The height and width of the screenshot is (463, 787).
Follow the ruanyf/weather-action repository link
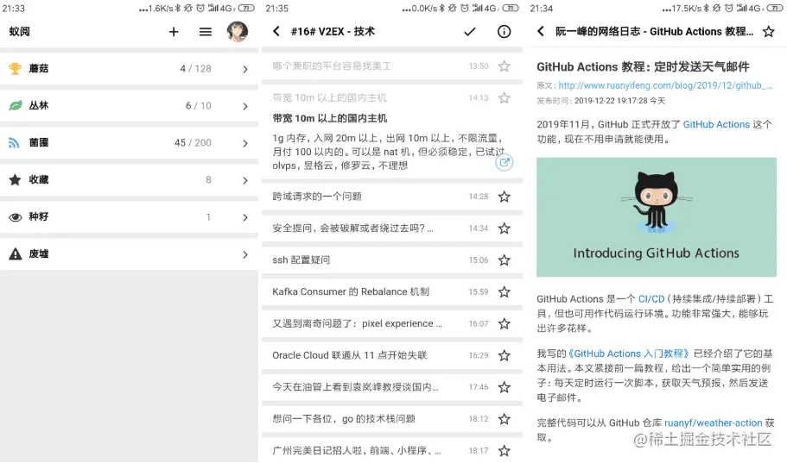pyautogui.click(x=714, y=423)
